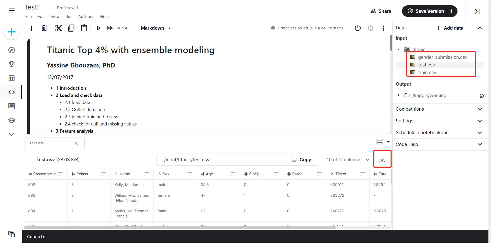Sort by Ticket column icon
The width and height of the screenshot is (491, 243).
[x=362, y=174]
